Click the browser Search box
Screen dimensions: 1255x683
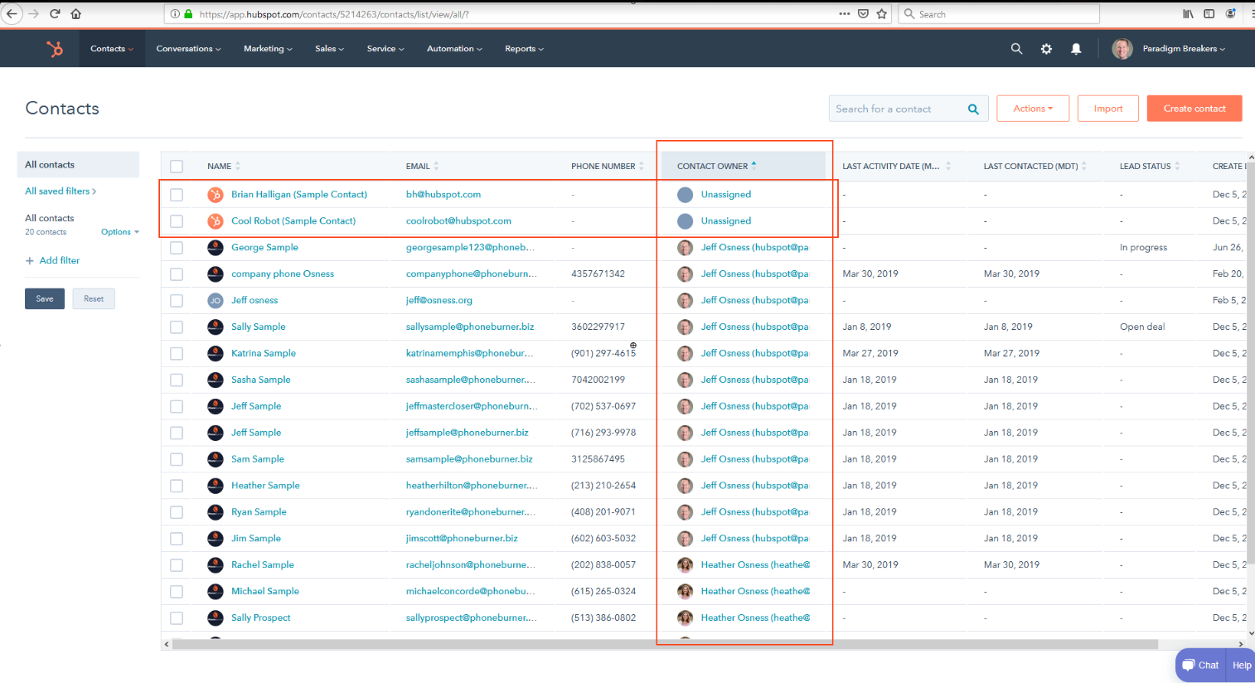(999, 14)
